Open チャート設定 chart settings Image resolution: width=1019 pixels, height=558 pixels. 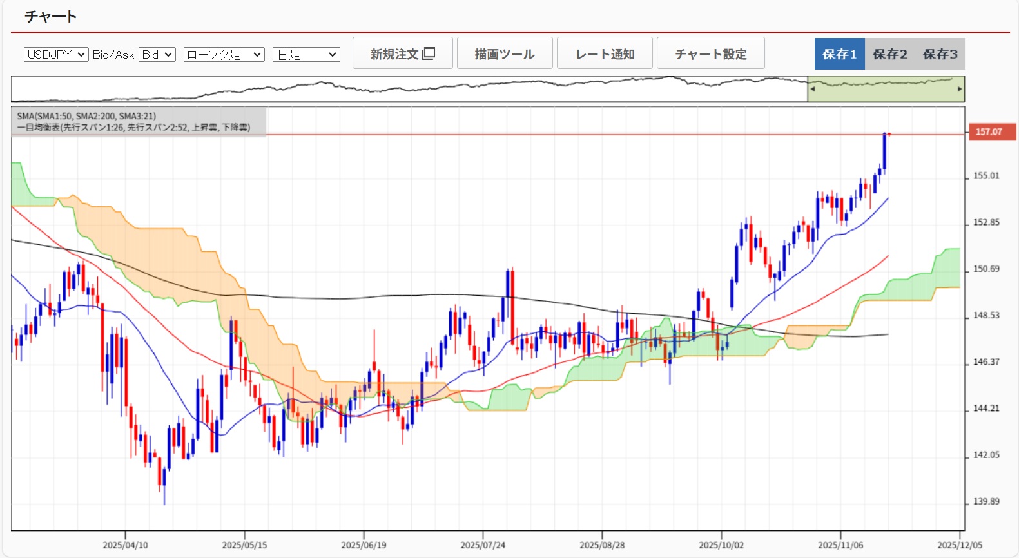(x=710, y=53)
